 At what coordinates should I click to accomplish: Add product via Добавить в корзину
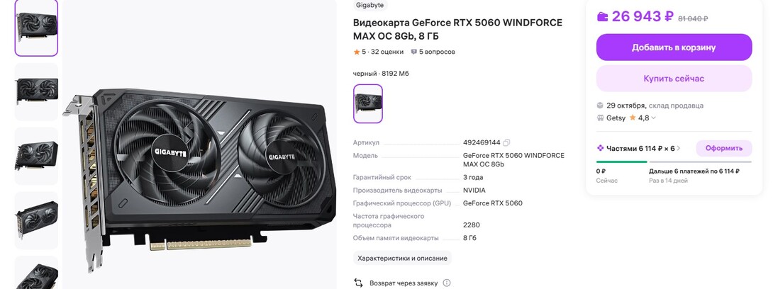(x=674, y=47)
